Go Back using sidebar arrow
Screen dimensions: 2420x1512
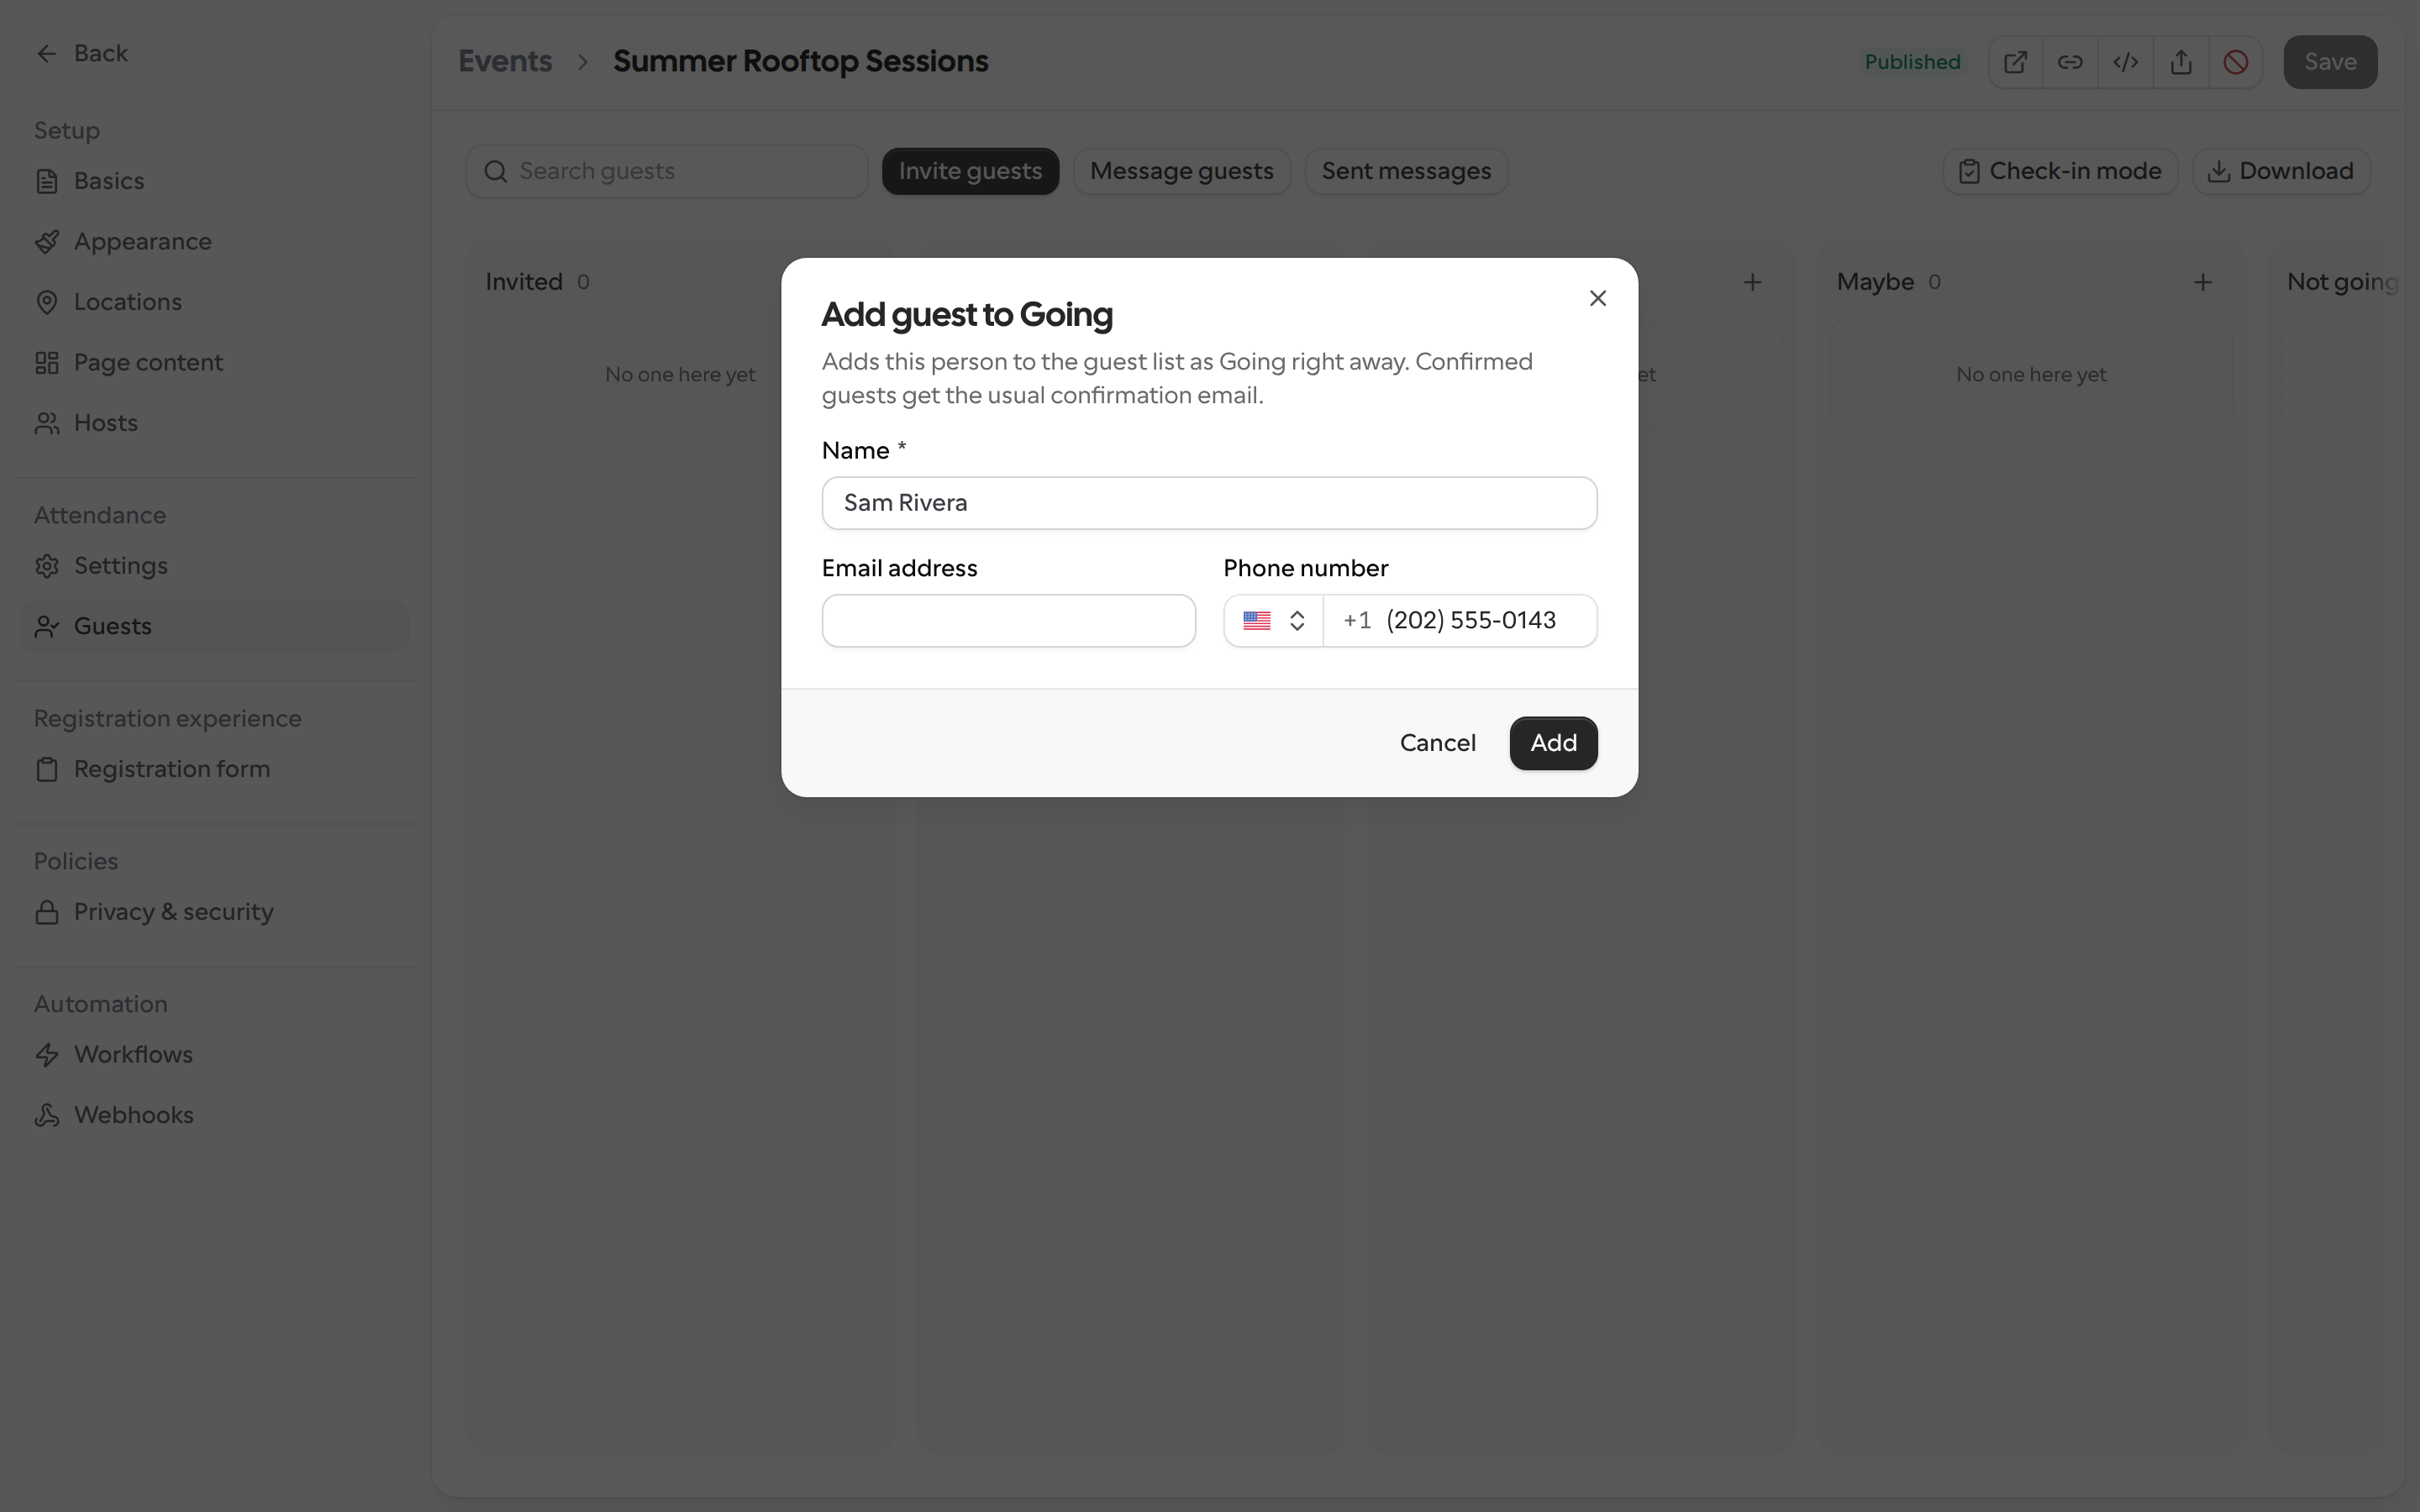click(81, 53)
